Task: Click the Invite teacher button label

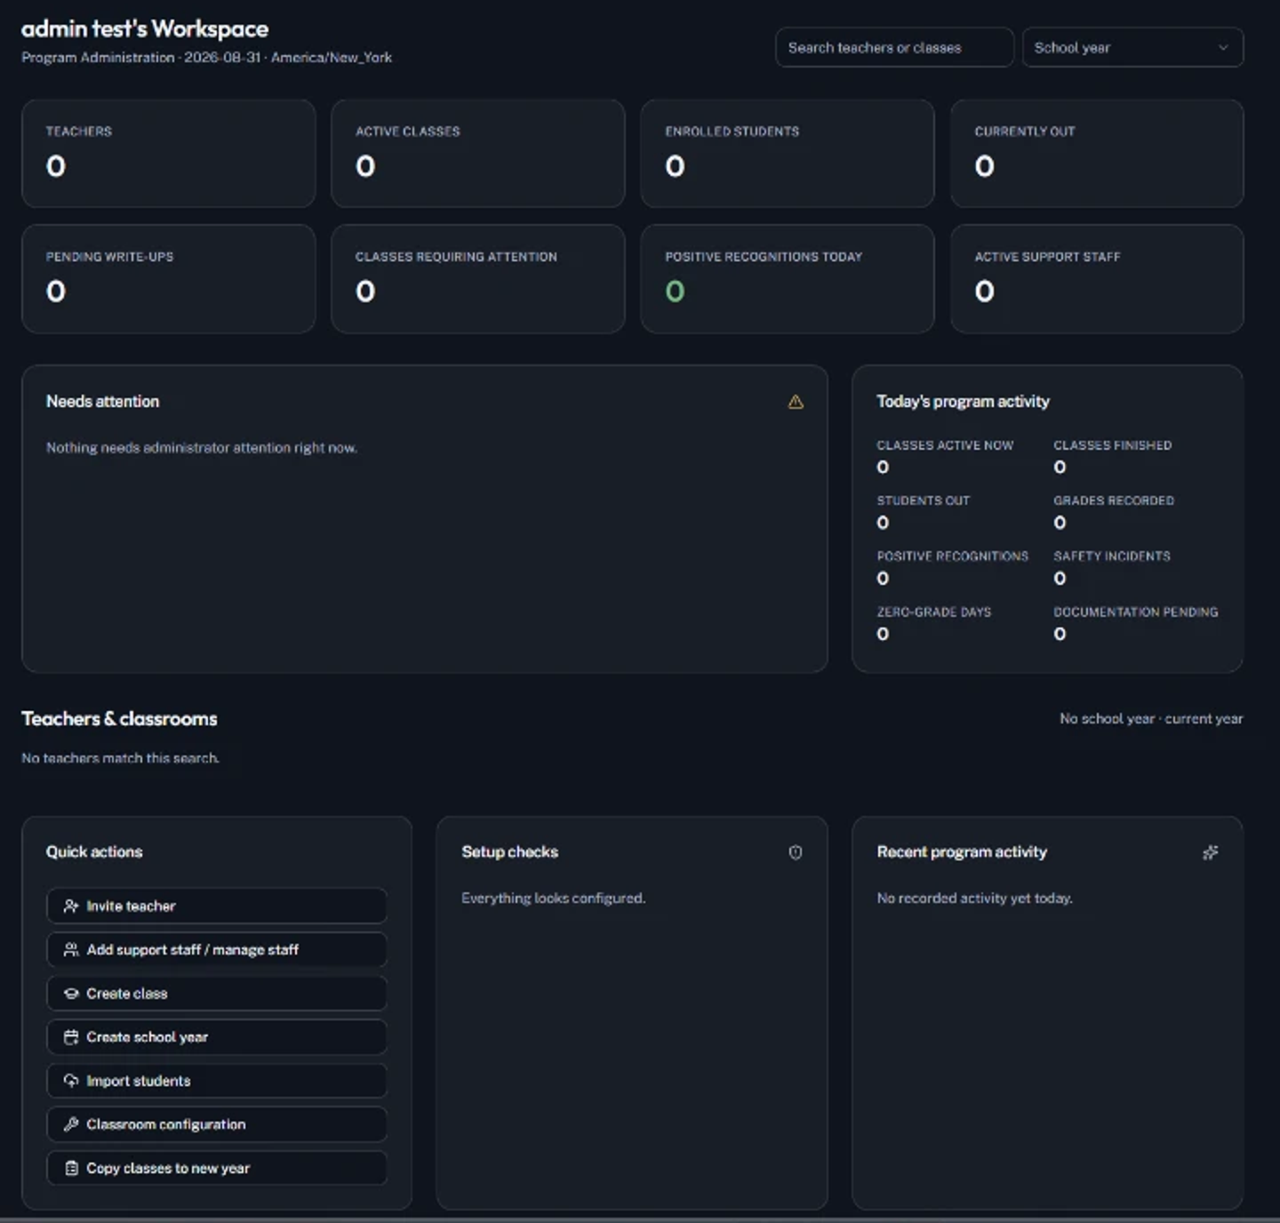Action: click(x=131, y=906)
